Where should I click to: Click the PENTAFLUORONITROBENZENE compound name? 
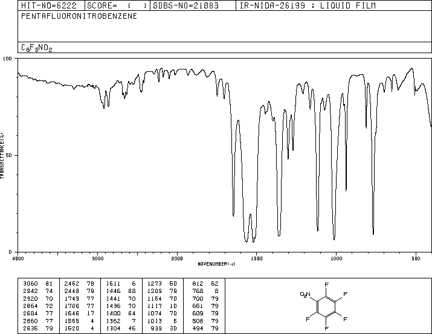(79, 16)
